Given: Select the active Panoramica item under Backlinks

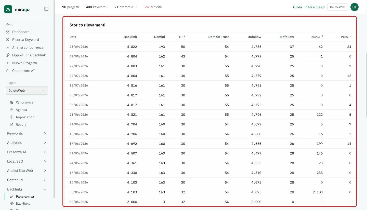Looking at the screenshot, I should coord(25,197).
